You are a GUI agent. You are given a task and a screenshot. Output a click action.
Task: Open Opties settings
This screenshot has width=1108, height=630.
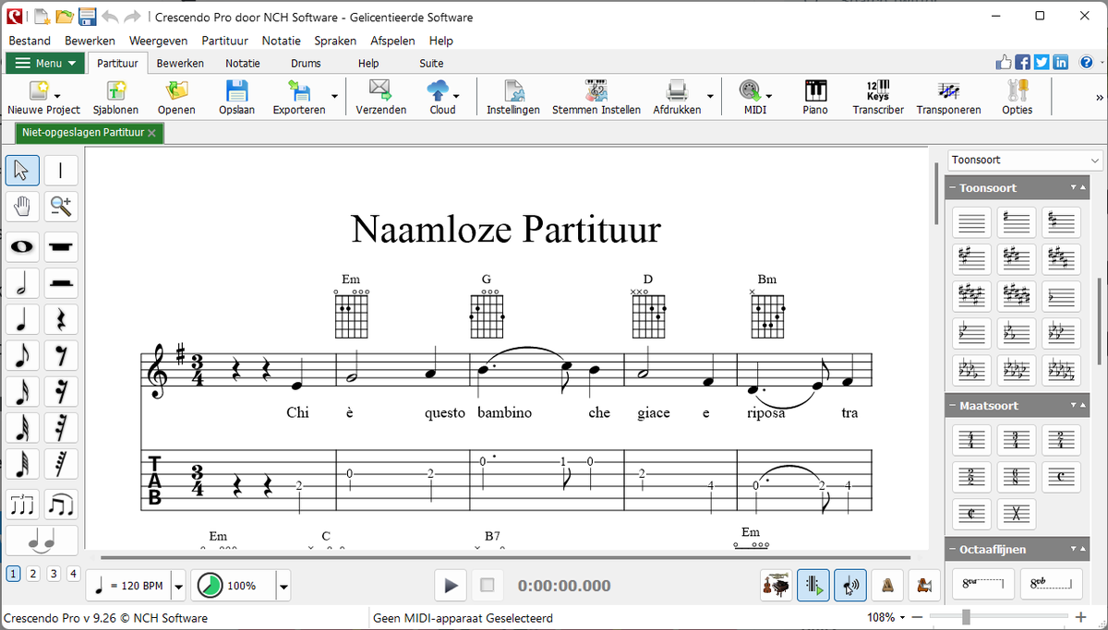(x=1017, y=98)
